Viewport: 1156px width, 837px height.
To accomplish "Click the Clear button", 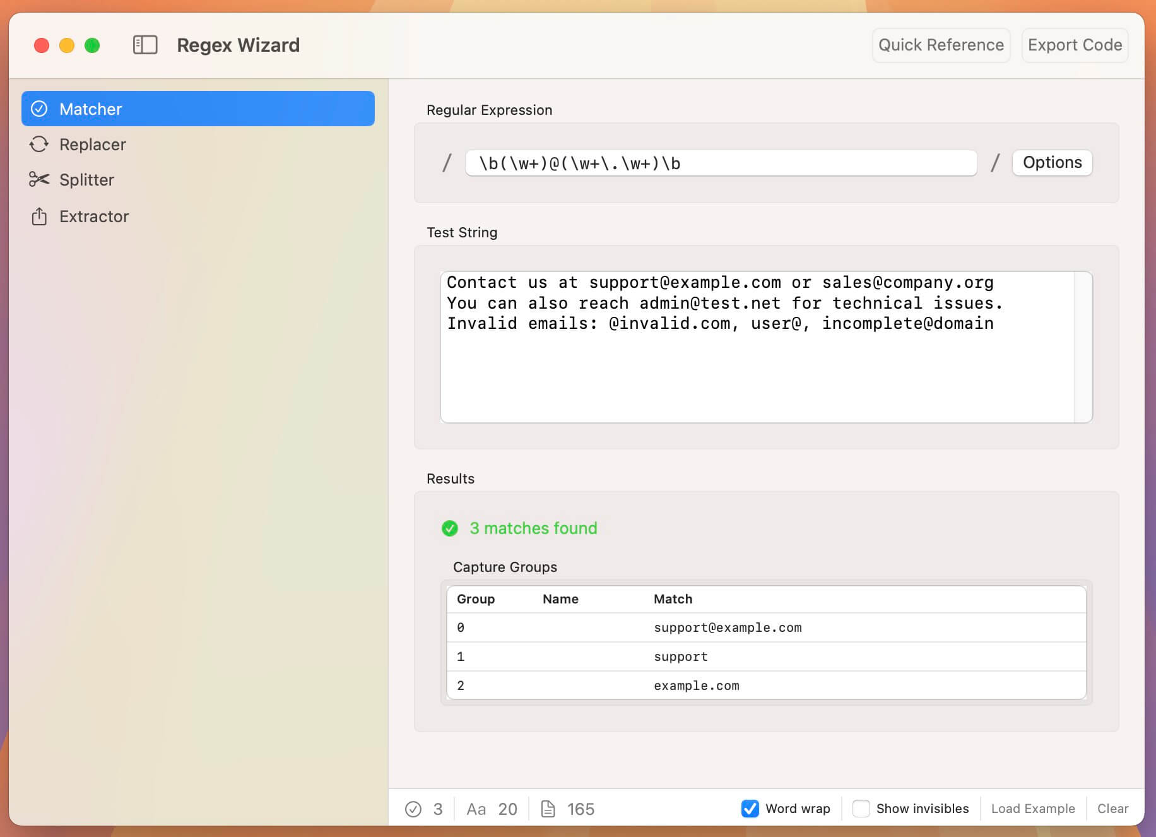I will coord(1112,809).
